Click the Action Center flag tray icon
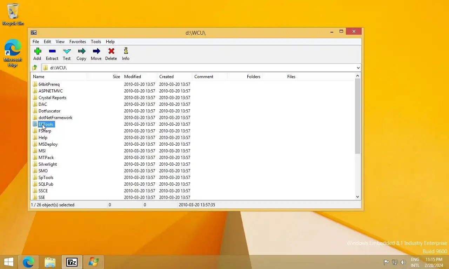Image resolution: width=449 pixels, height=269 pixels. [386, 262]
